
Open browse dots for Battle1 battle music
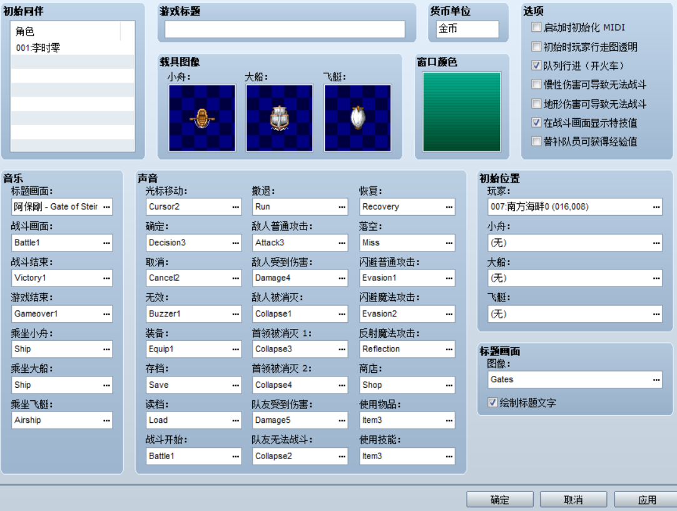106,243
